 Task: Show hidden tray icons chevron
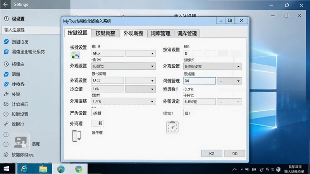(x=234, y=169)
